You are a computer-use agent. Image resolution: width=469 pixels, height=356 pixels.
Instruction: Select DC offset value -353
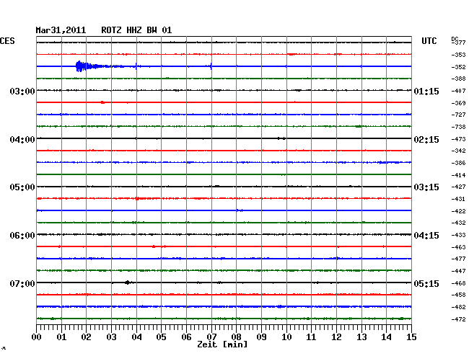[x=459, y=55]
